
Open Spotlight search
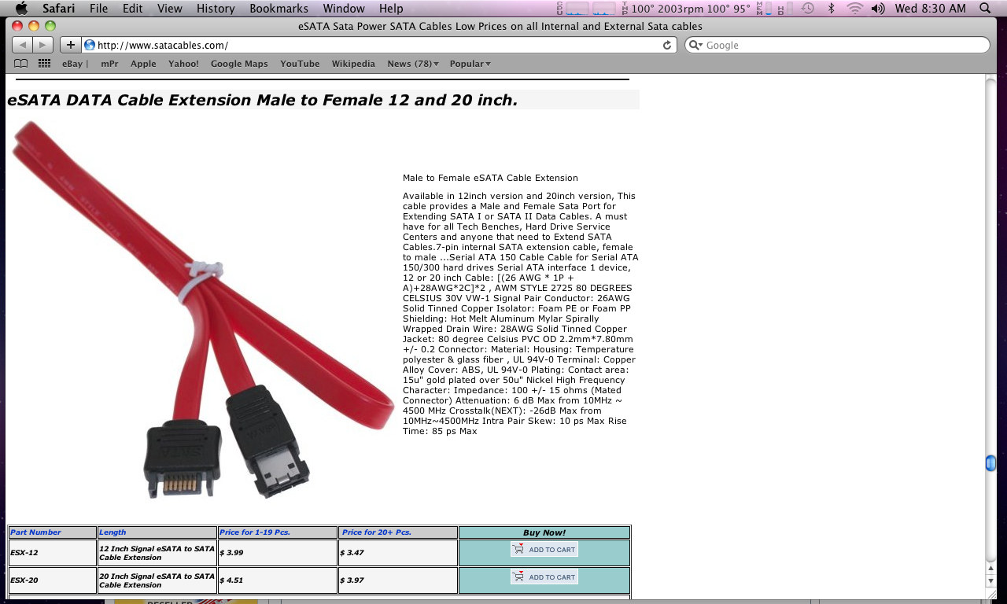985,9
